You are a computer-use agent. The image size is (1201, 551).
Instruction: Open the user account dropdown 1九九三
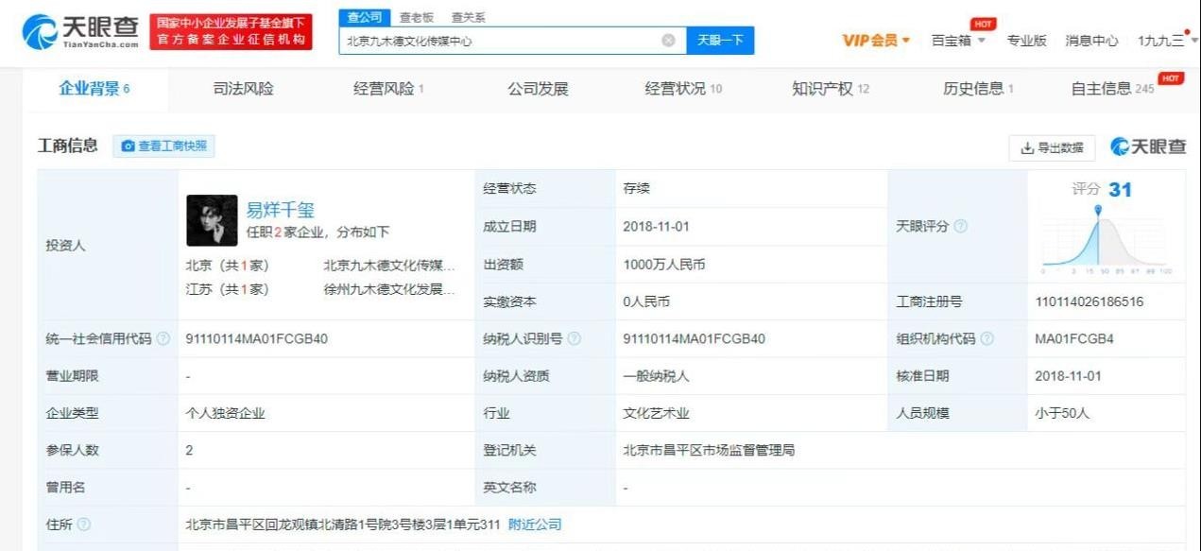(x=1167, y=41)
